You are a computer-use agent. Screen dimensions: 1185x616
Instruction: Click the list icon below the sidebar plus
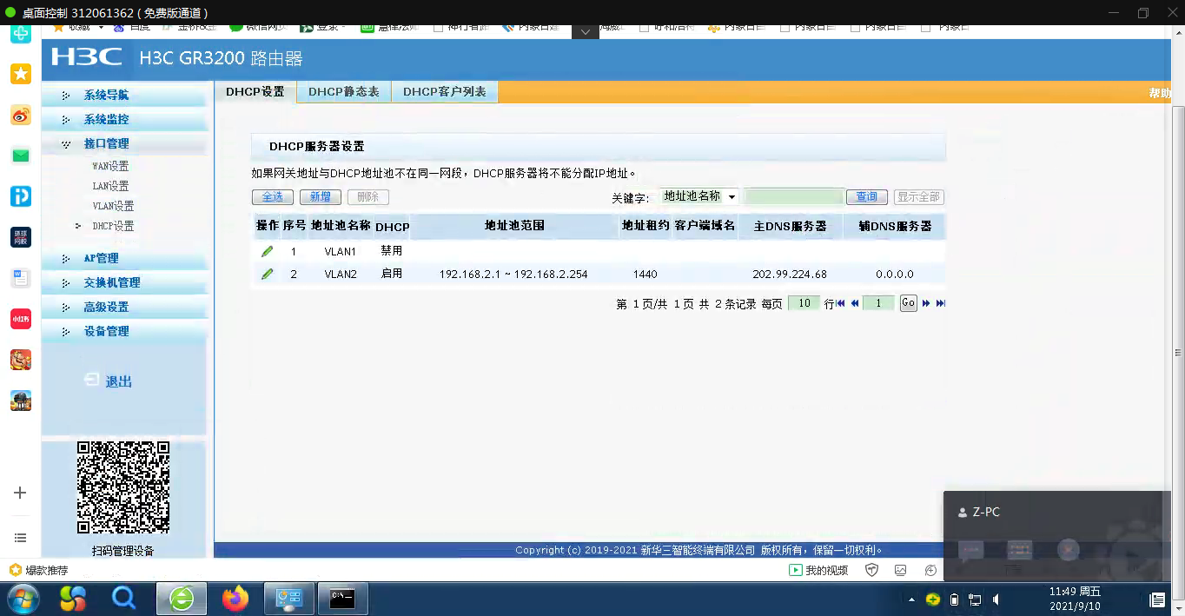pyautogui.click(x=20, y=538)
